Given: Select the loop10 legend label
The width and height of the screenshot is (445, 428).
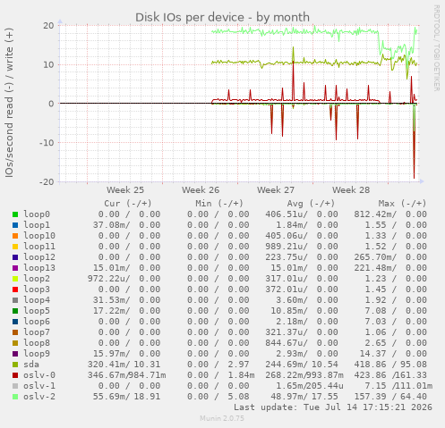Looking at the screenshot, I should pos(39,236).
